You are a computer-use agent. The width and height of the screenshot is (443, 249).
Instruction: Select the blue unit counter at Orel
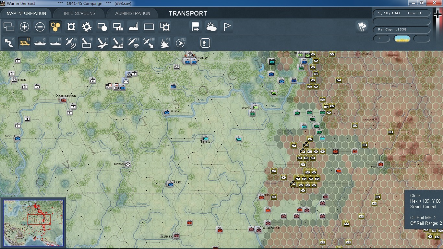coord(171,184)
